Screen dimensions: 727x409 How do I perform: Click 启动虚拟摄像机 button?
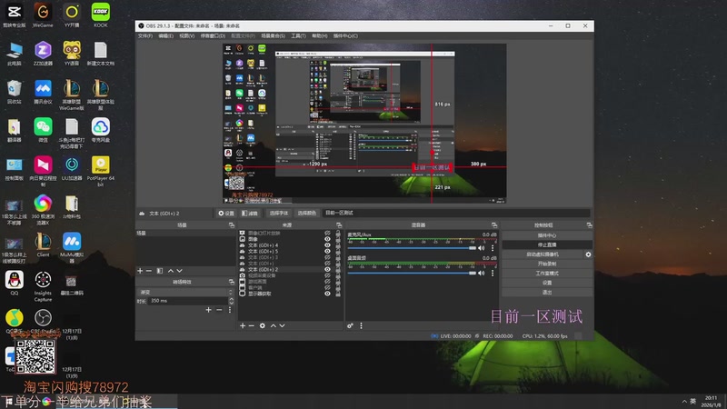click(x=543, y=254)
